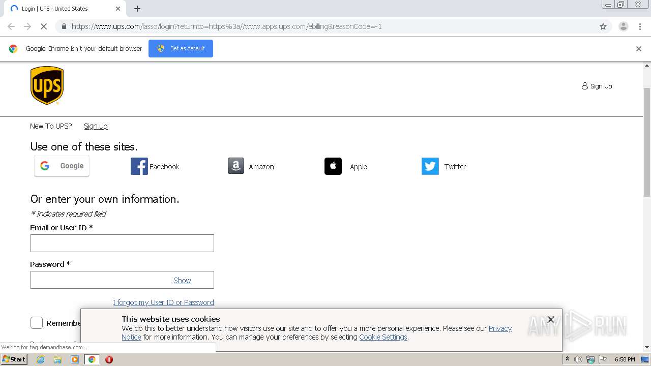The image size is (651, 366).
Task: Open Sign Up with person icon
Action: [597, 86]
